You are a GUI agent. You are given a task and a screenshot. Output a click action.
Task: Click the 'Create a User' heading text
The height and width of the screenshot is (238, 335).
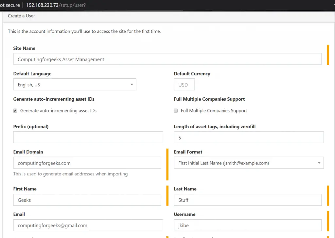(x=21, y=16)
